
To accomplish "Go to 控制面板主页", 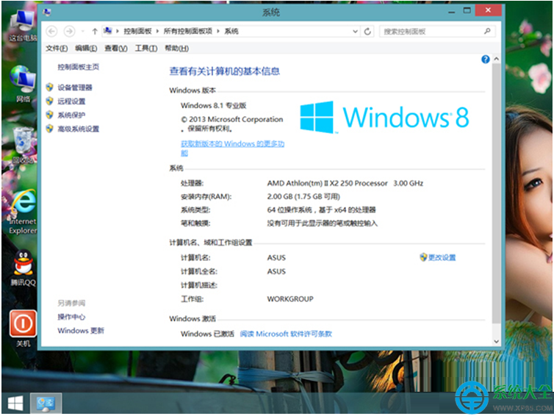I will coord(78,67).
